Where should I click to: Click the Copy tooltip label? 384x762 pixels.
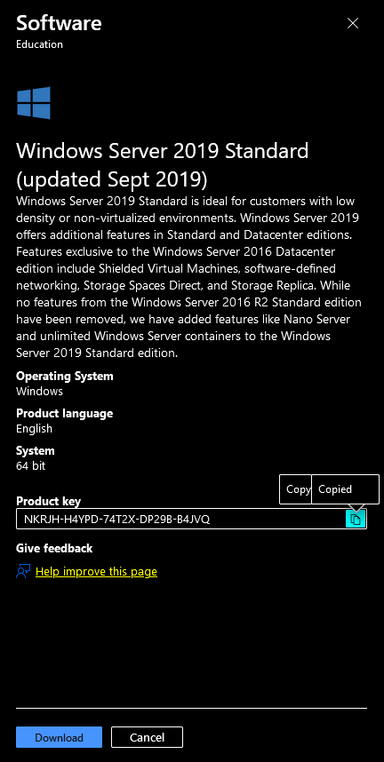pyautogui.click(x=295, y=488)
